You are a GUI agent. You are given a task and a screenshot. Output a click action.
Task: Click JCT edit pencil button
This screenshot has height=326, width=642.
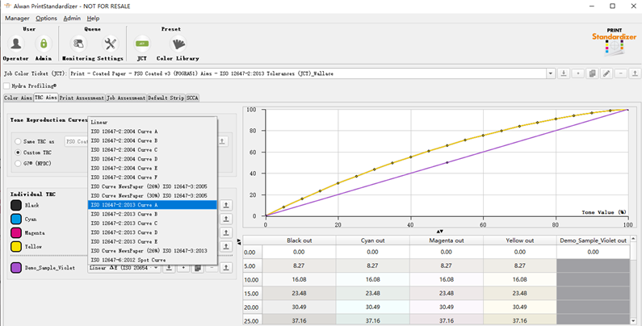click(606, 73)
